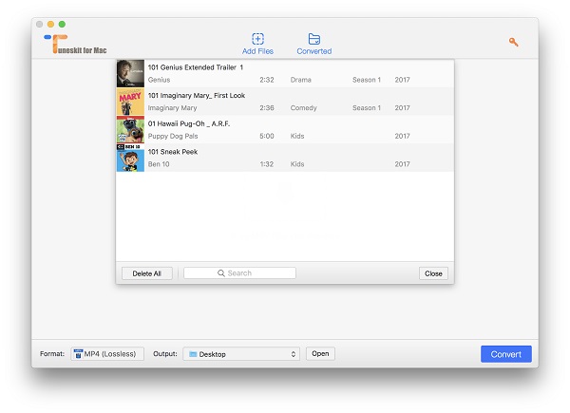Image resolution: width=570 pixels, height=413 pixels.
Task: Click the 'Puppy Dog Pals' show name
Action: click(173, 136)
